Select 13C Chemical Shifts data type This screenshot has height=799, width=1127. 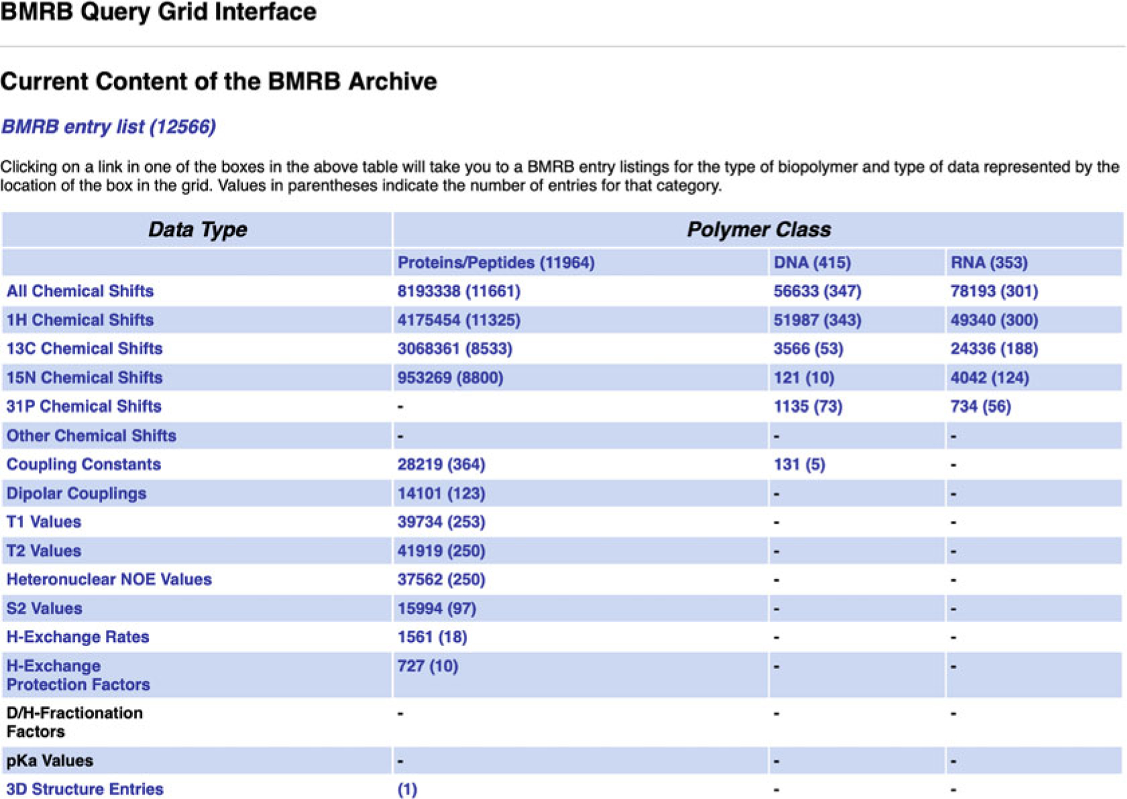85,349
